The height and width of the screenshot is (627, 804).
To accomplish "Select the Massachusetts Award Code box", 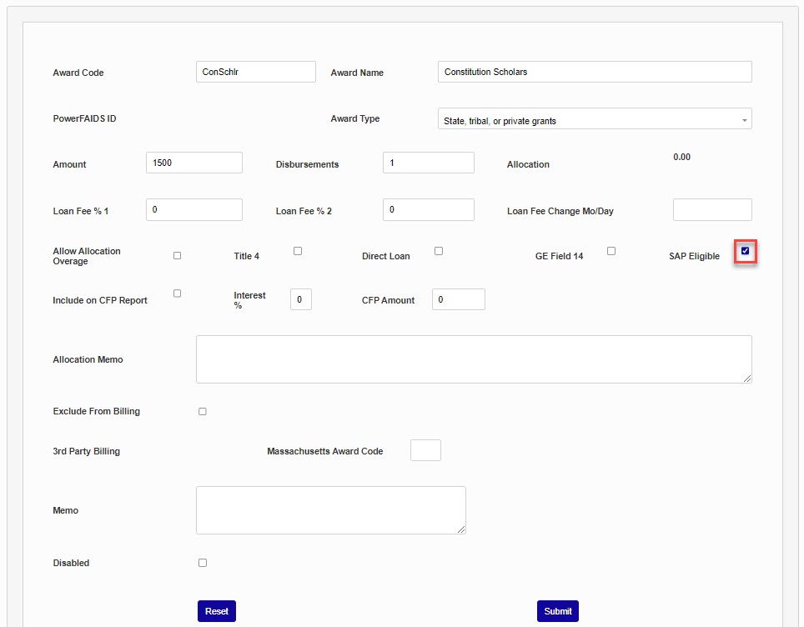I will point(425,451).
